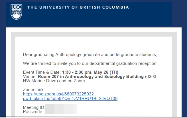Click the pwd=bks5Tnd4 link line
This screenshot has height=118, width=187.
pos(70,99)
